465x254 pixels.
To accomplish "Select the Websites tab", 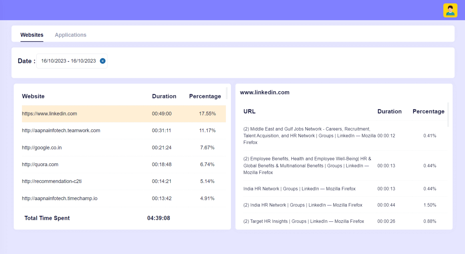I will click(x=32, y=35).
